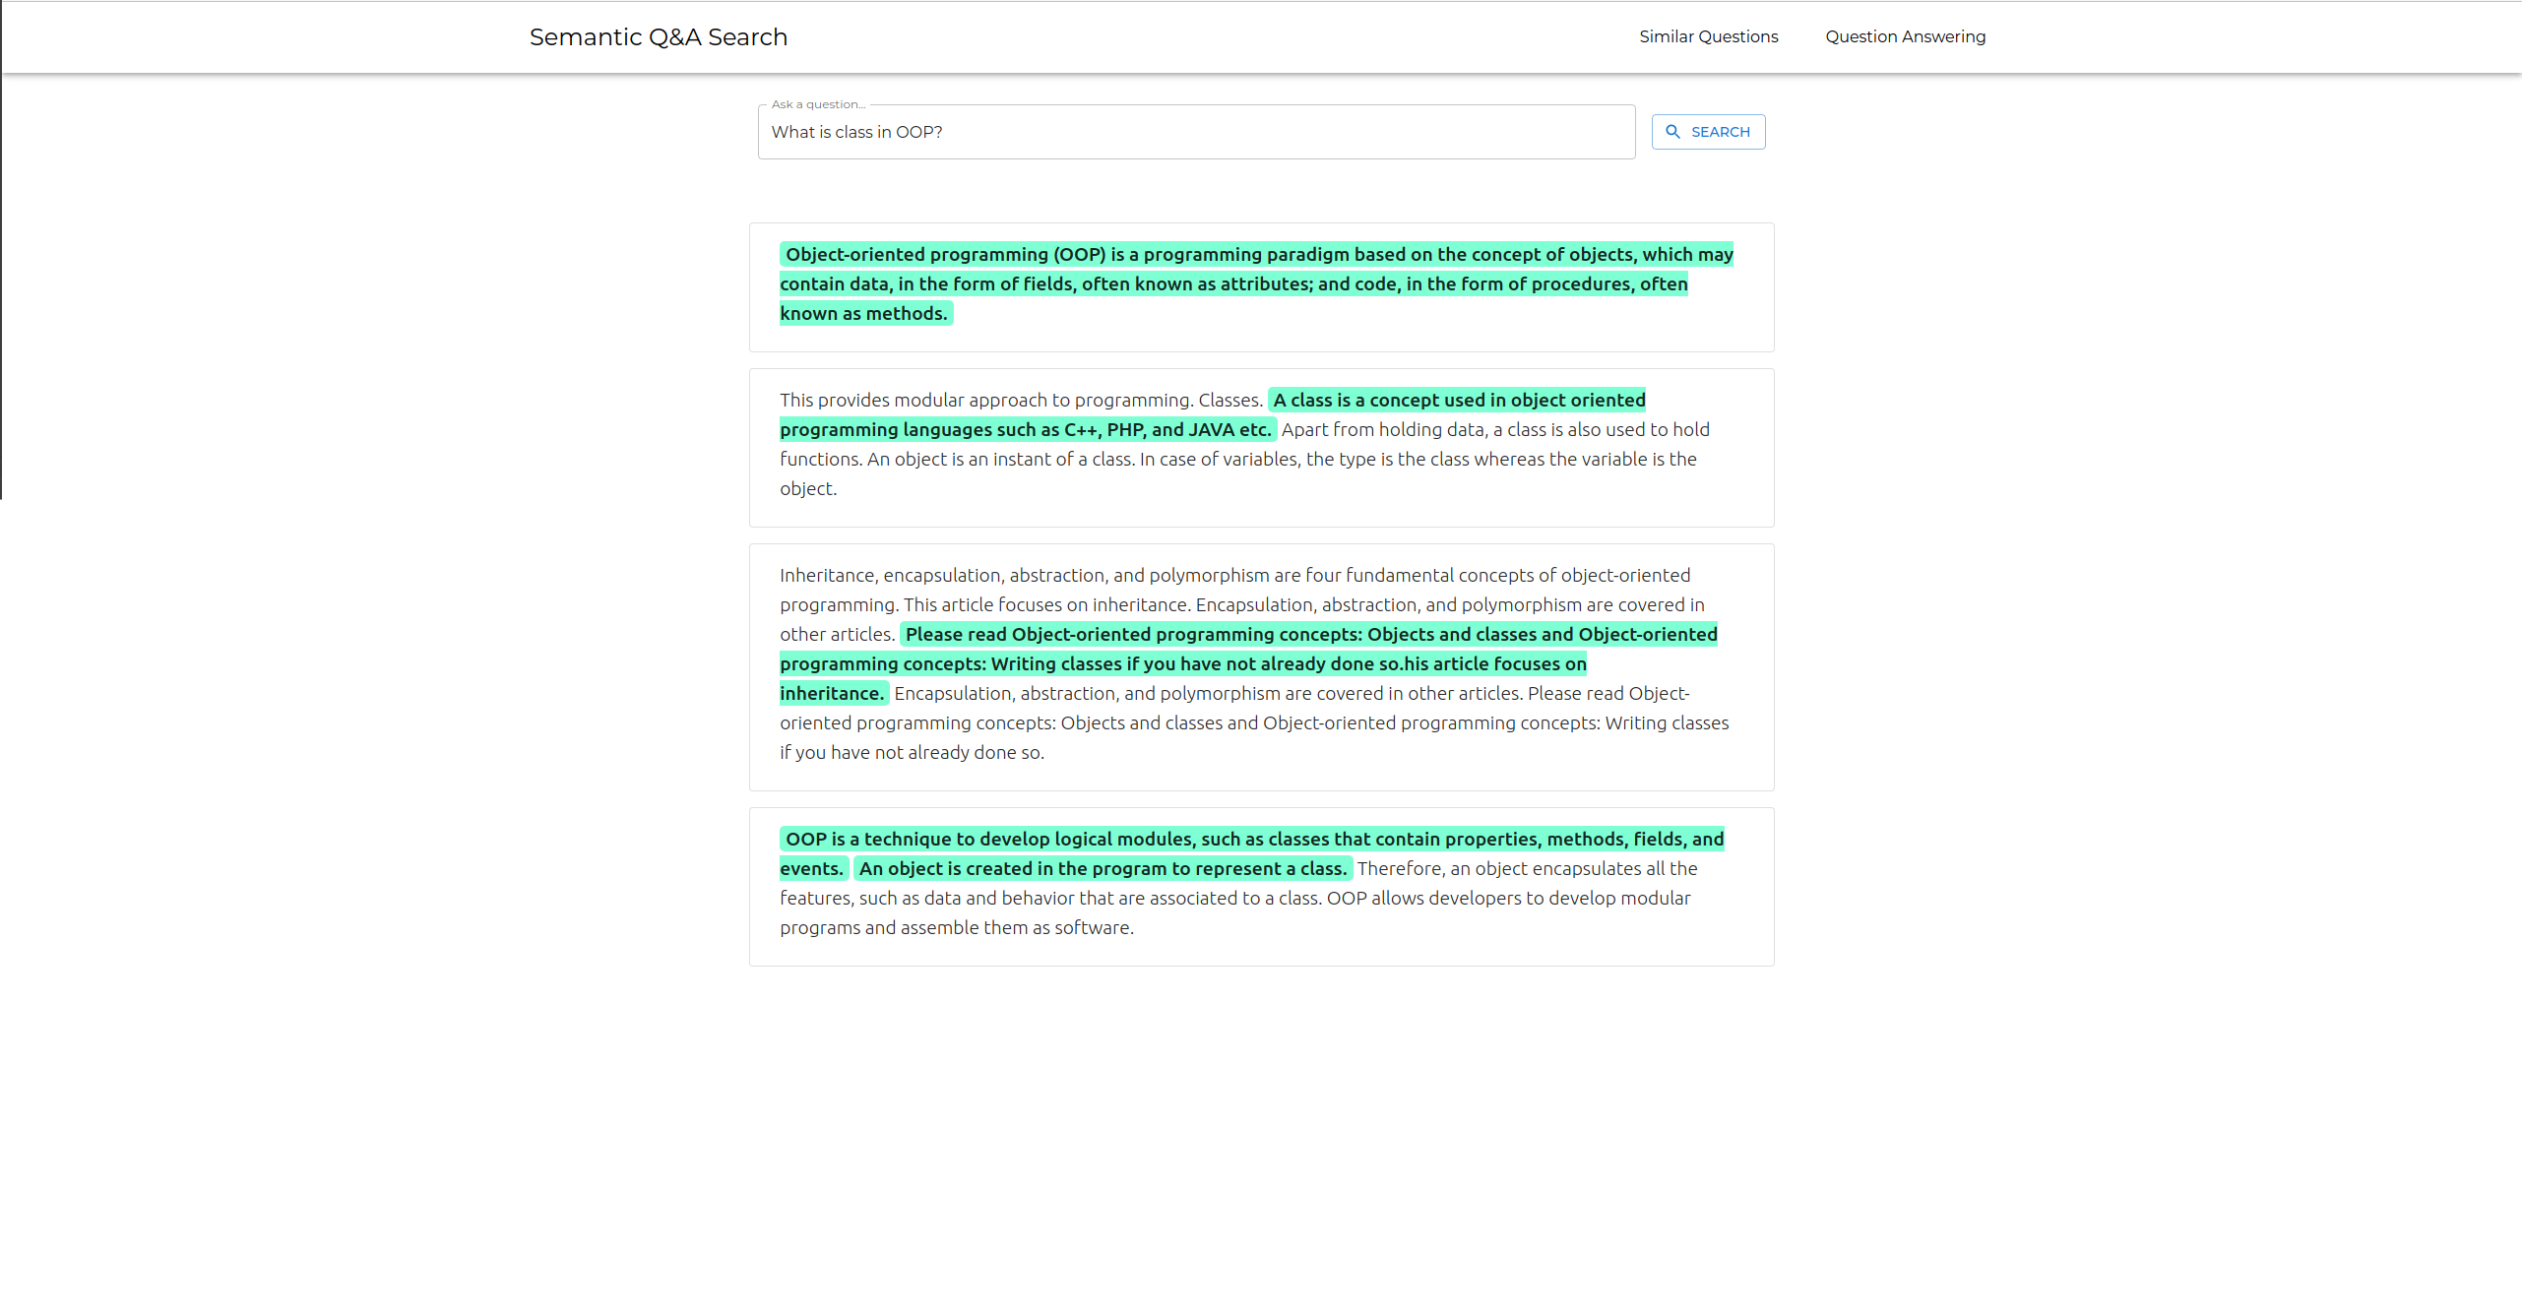The image size is (2522, 1316).
Task: Click the magnifier icon in the Search button
Action: click(1672, 132)
